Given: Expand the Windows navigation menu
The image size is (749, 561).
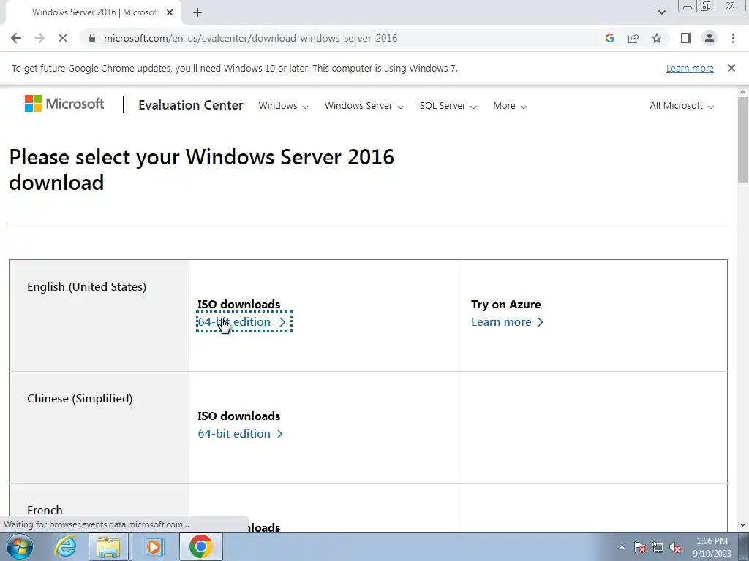Looking at the screenshot, I should (x=283, y=106).
